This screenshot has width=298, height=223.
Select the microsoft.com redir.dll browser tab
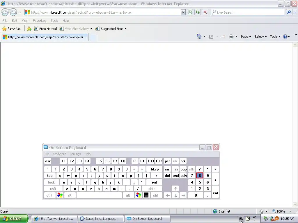pyautogui.click(x=45, y=37)
